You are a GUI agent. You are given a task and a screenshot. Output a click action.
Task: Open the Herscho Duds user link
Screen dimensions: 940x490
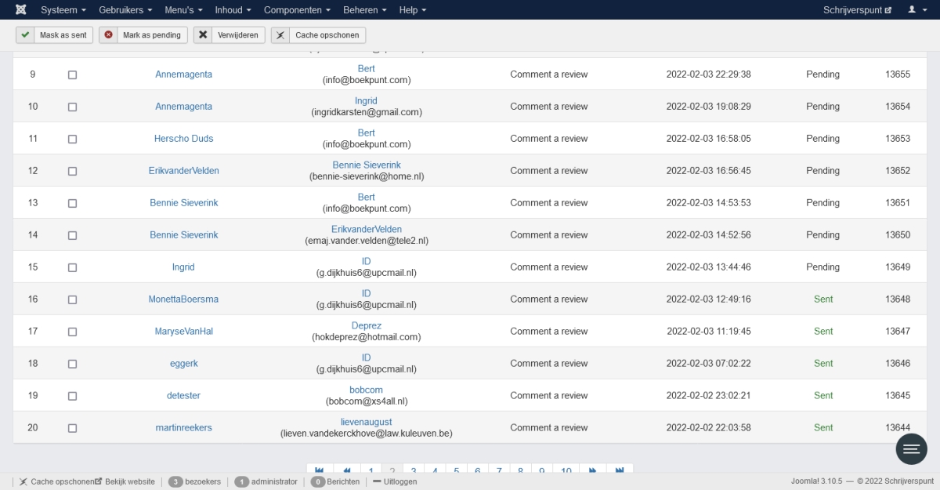183,139
